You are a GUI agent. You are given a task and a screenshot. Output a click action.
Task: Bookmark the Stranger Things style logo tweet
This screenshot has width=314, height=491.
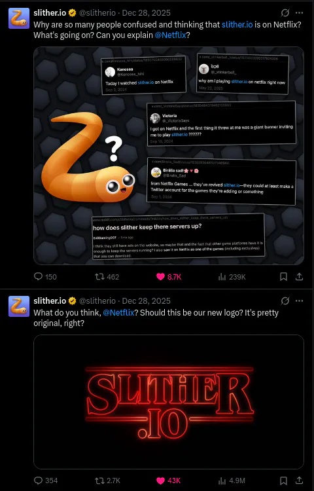point(284,481)
